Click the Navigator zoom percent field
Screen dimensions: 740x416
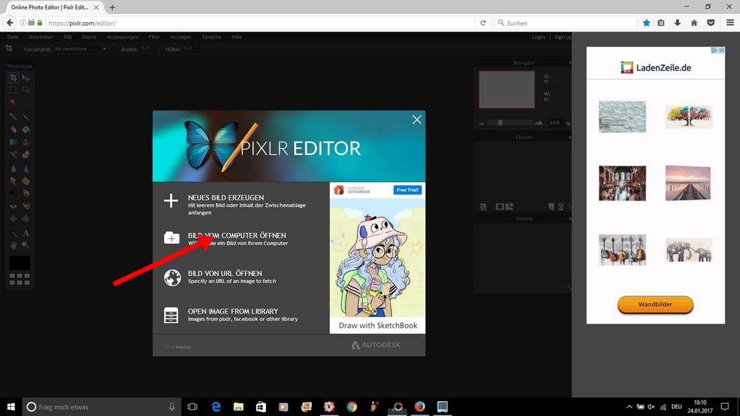[554, 123]
